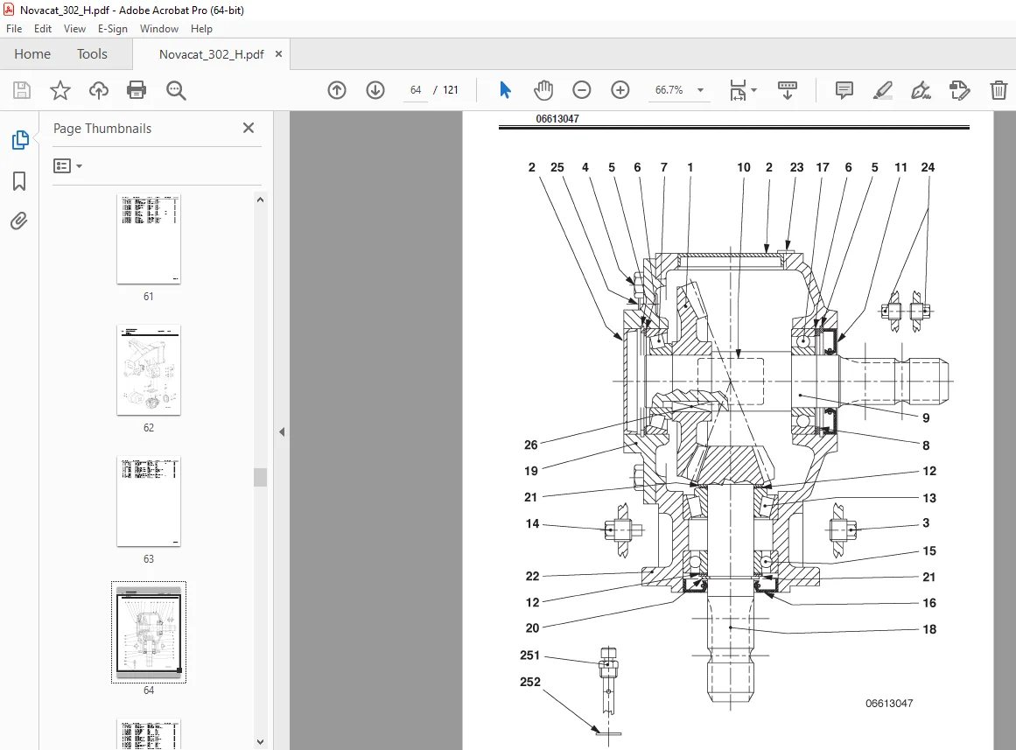Click the thumbnails scroll up arrow

tap(261, 200)
